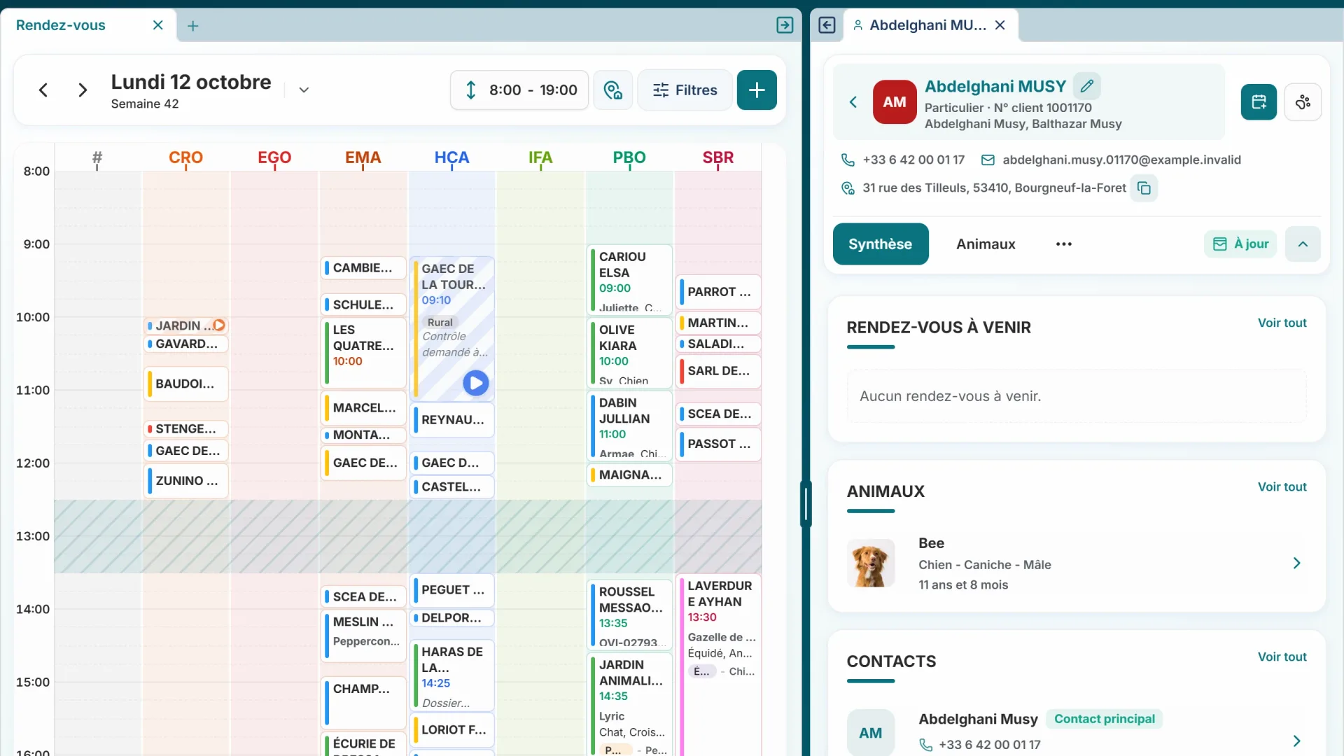Start the GAEC DE LA TOUR appointment play button
Viewport: 1344px width, 756px height.
click(476, 383)
